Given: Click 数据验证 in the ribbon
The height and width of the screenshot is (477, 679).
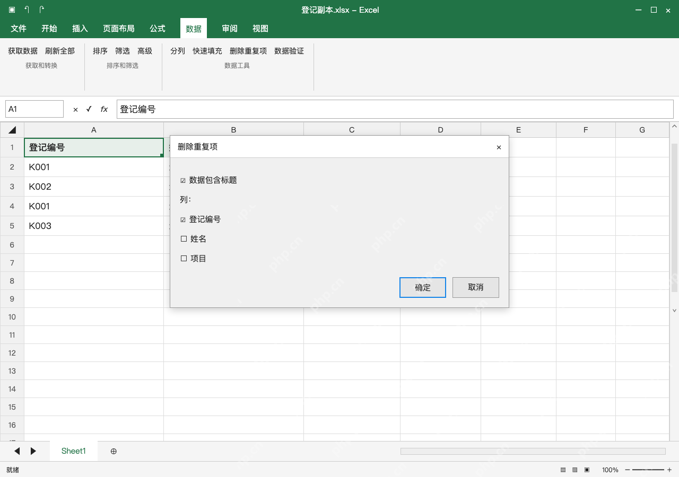Looking at the screenshot, I should pyautogui.click(x=289, y=51).
